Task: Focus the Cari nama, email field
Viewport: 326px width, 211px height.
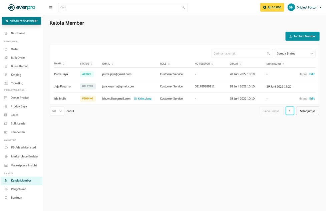Action: 242,54
